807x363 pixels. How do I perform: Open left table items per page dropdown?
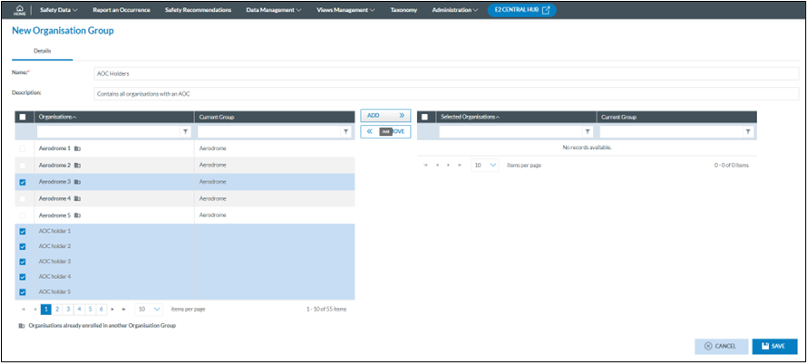(x=150, y=309)
